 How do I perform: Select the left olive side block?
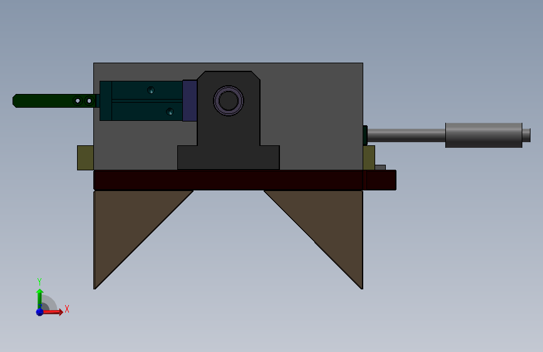coord(85,158)
